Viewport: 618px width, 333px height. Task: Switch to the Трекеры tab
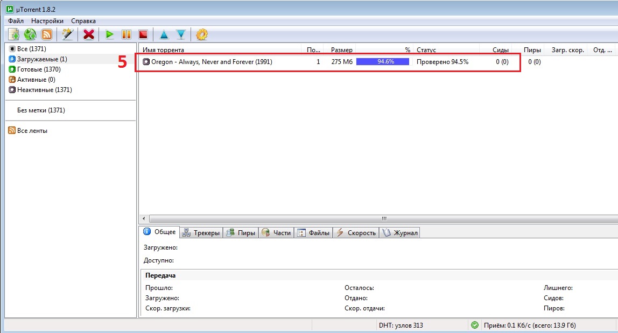tap(201, 233)
